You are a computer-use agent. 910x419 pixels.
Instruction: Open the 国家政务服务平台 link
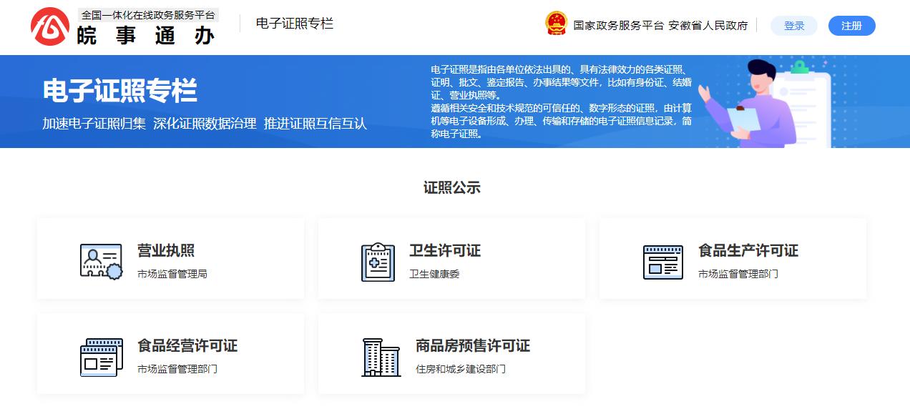[618, 25]
